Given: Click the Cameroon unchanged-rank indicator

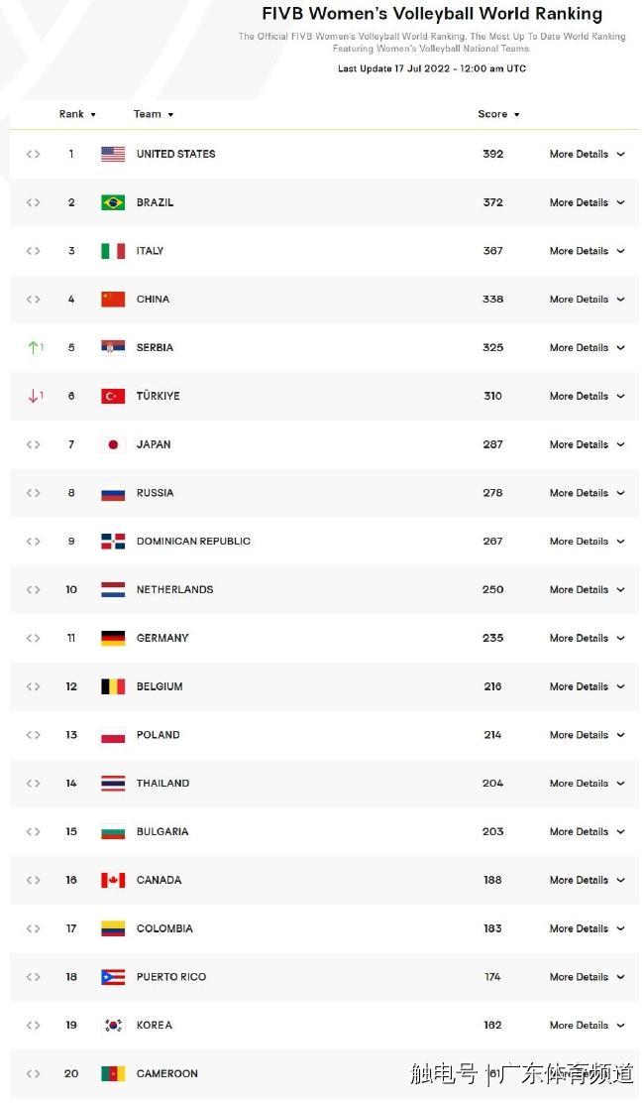Looking at the screenshot, I should [33, 1073].
